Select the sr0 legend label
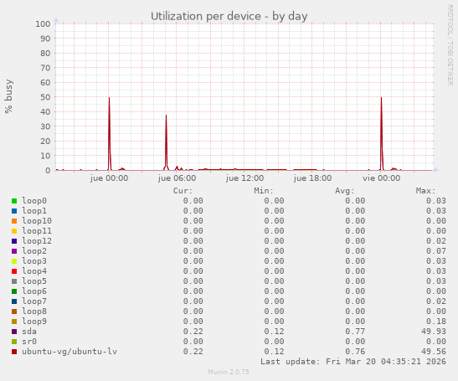 click(x=29, y=342)
